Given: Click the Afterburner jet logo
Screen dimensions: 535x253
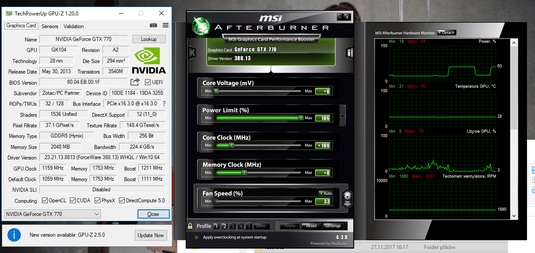Looking at the screenshot, I should pyautogui.click(x=200, y=26).
